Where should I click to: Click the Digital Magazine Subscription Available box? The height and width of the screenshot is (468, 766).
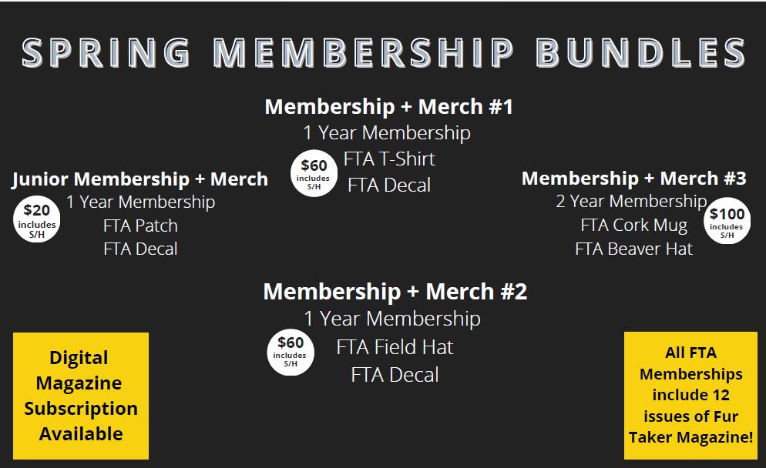click(x=81, y=396)
